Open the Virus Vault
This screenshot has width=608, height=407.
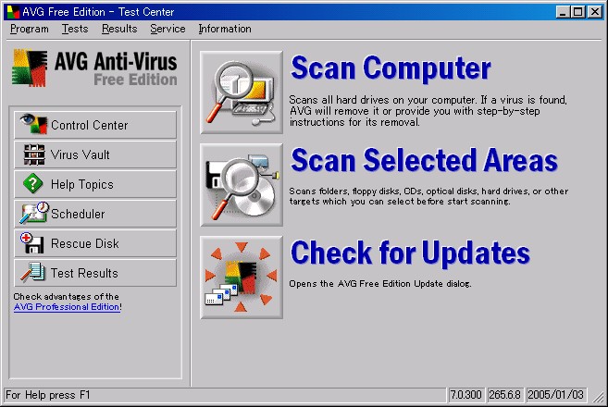[95, 154]
